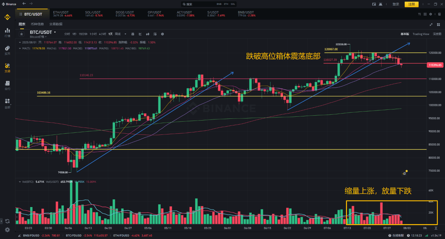Image resolution: width=445 pixels, height=239 pixels.
Task: Select the 1秒 interval
Action: pos(74,34)
